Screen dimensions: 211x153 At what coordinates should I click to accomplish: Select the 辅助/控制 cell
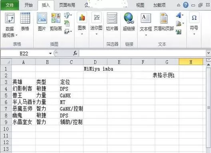[x=71, y=122]
